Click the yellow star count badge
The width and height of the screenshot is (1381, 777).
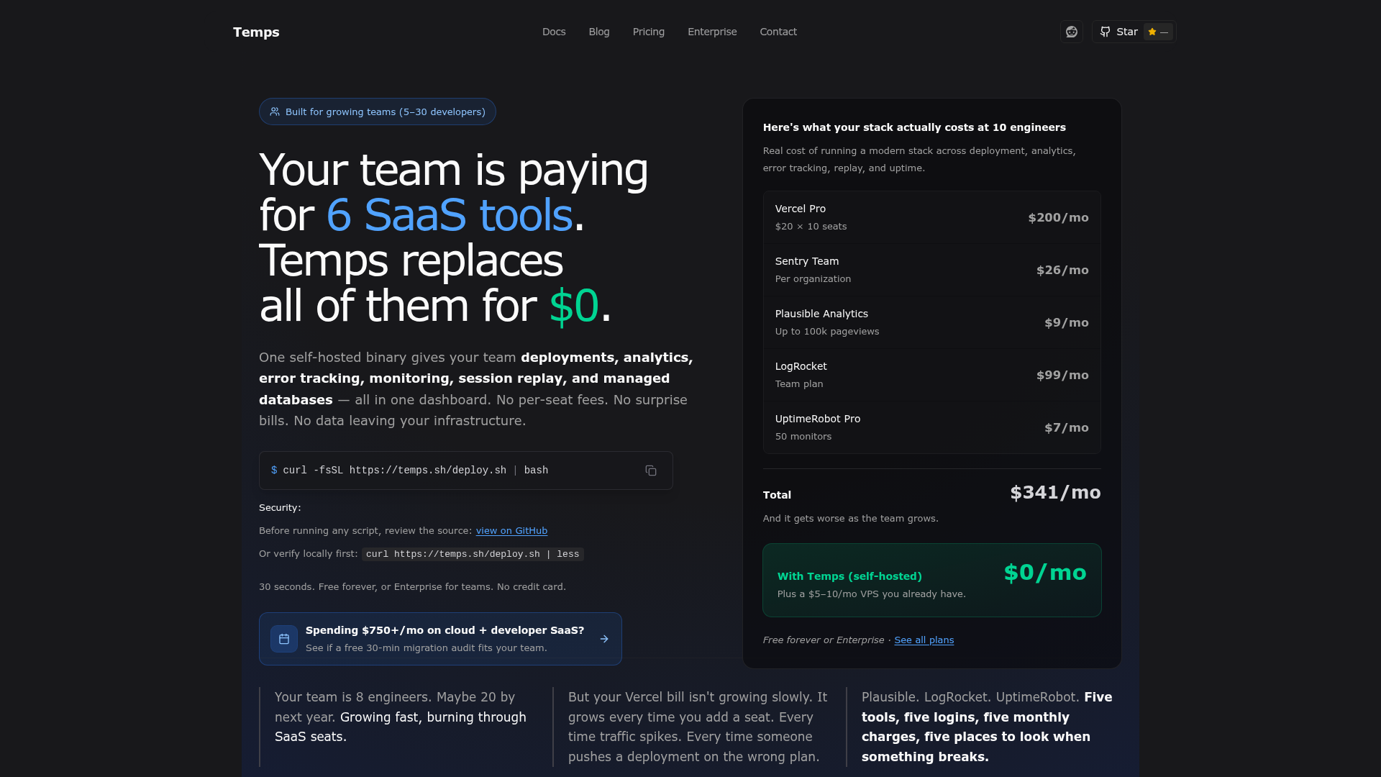[1158, 32]
